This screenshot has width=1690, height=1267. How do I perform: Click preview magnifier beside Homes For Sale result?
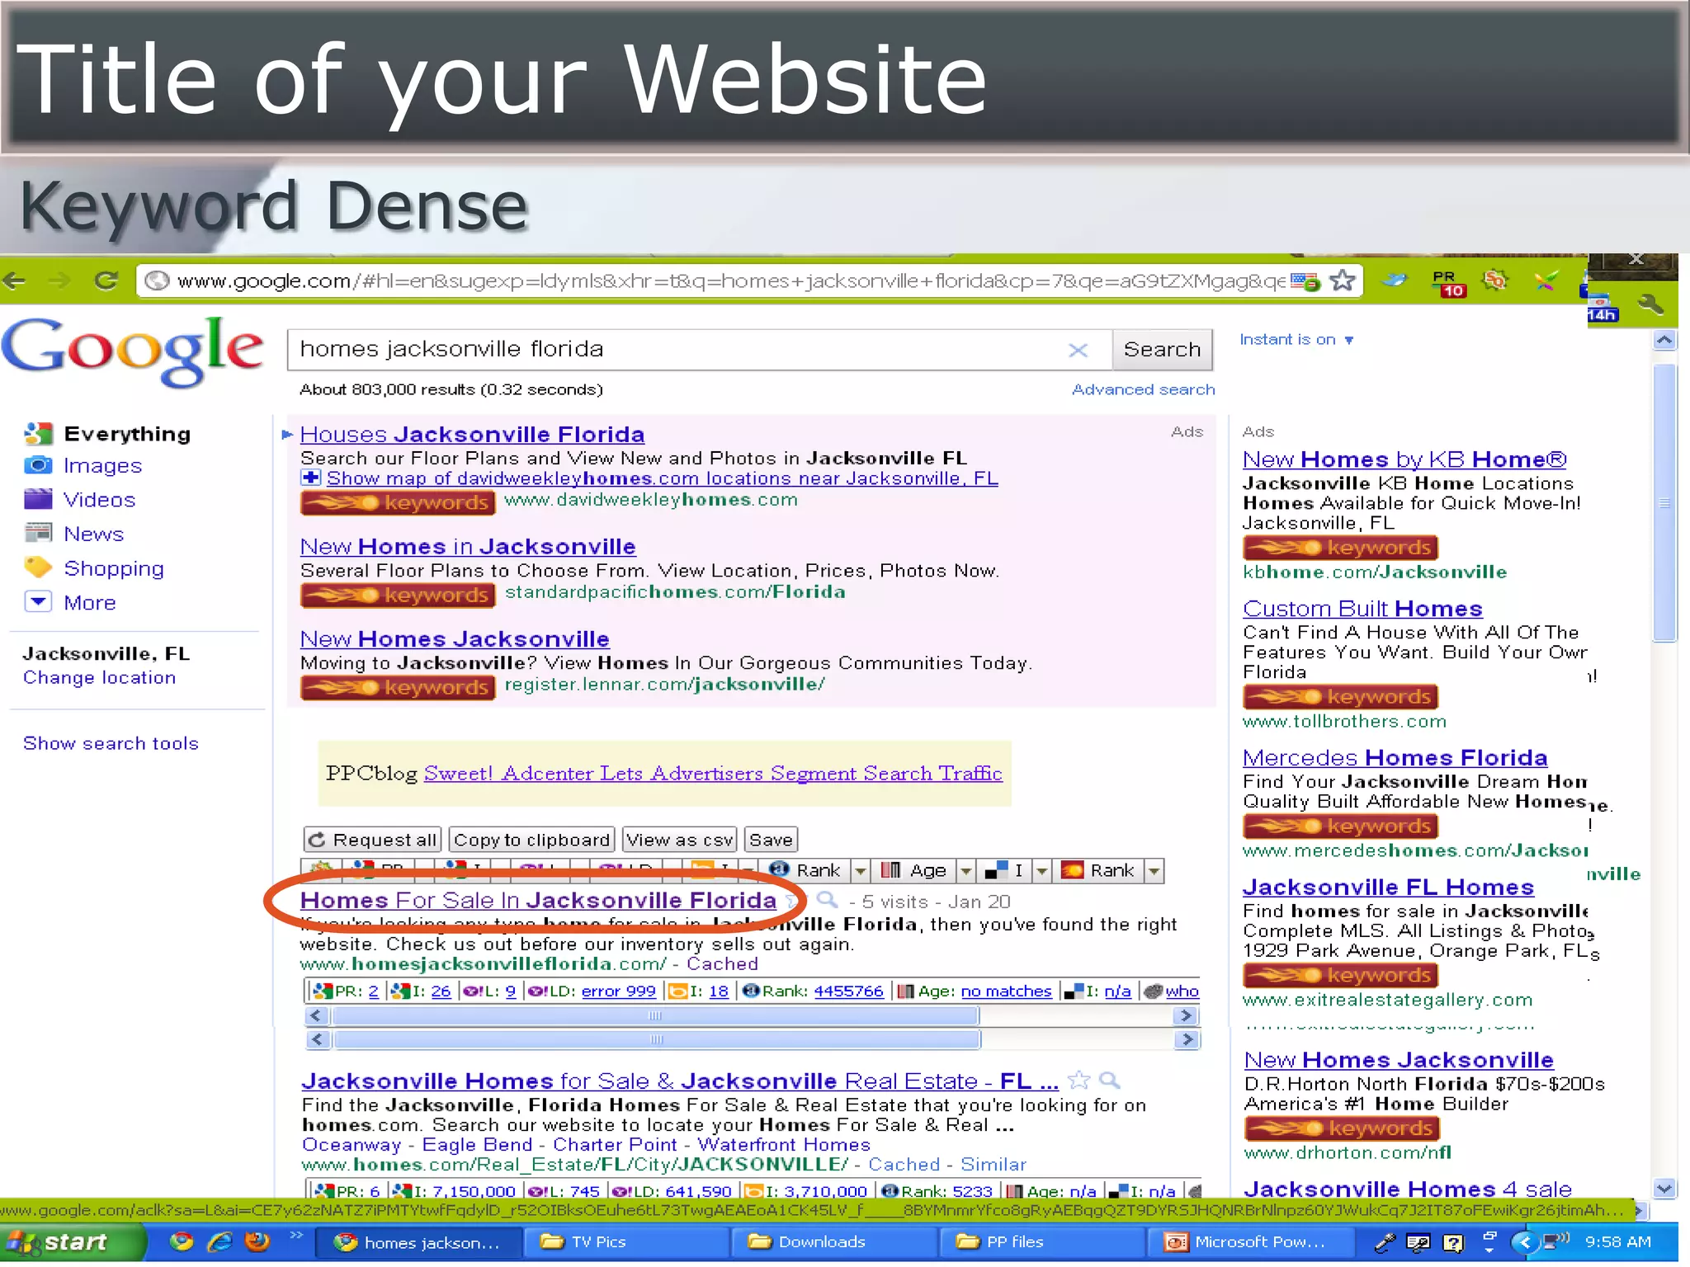point(827,900)
